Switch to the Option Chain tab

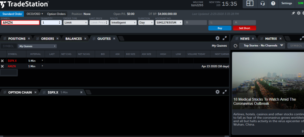[20, 92]
